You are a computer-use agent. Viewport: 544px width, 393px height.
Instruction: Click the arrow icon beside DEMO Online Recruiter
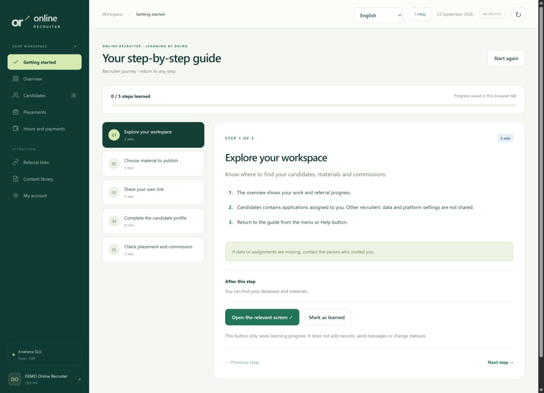point(79,379)
